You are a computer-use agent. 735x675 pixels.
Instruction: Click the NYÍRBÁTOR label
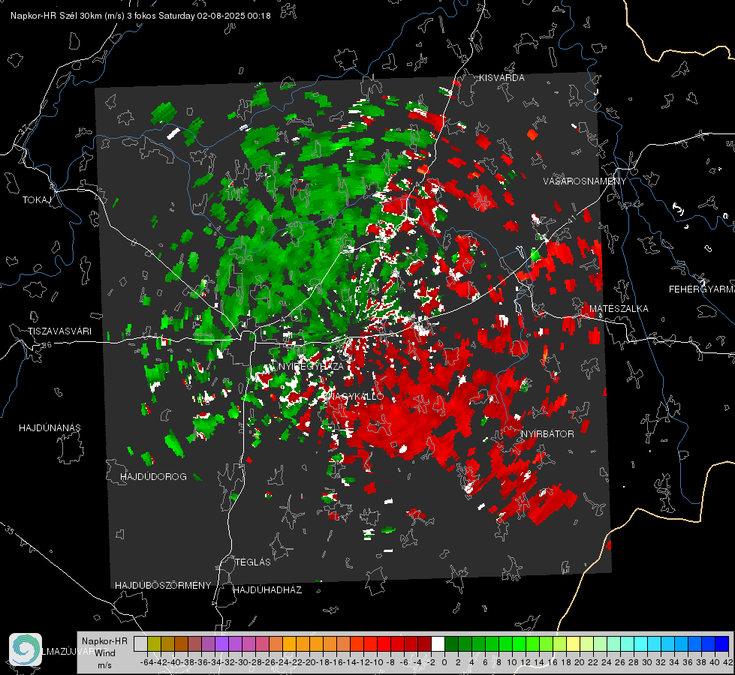point(547,434)
